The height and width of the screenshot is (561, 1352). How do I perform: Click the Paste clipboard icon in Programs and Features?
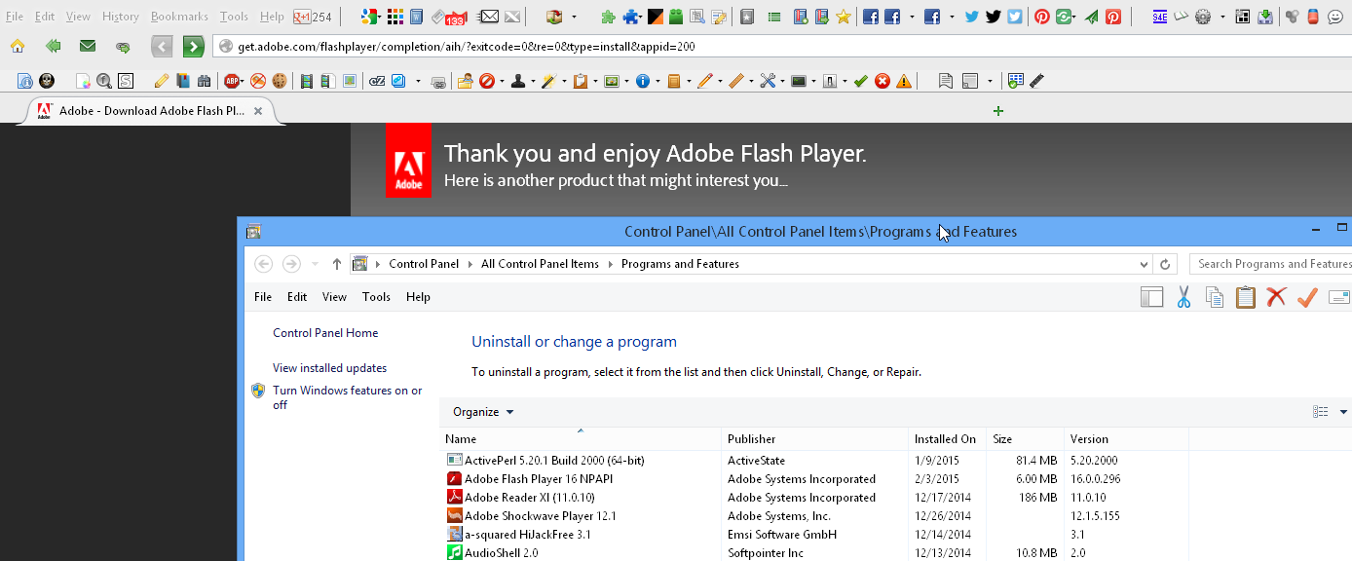pos(1246,297)
